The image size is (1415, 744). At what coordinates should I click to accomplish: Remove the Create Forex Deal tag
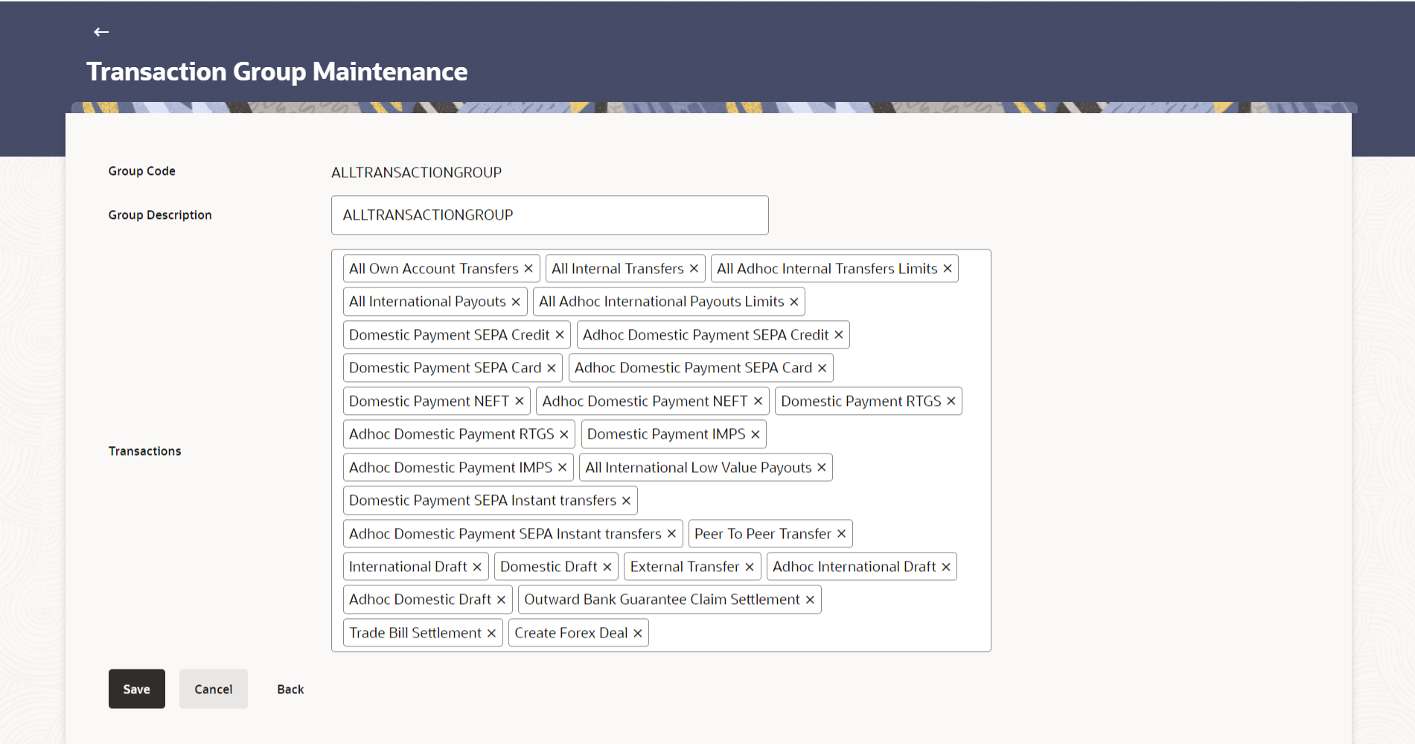[x=638, y=633]
